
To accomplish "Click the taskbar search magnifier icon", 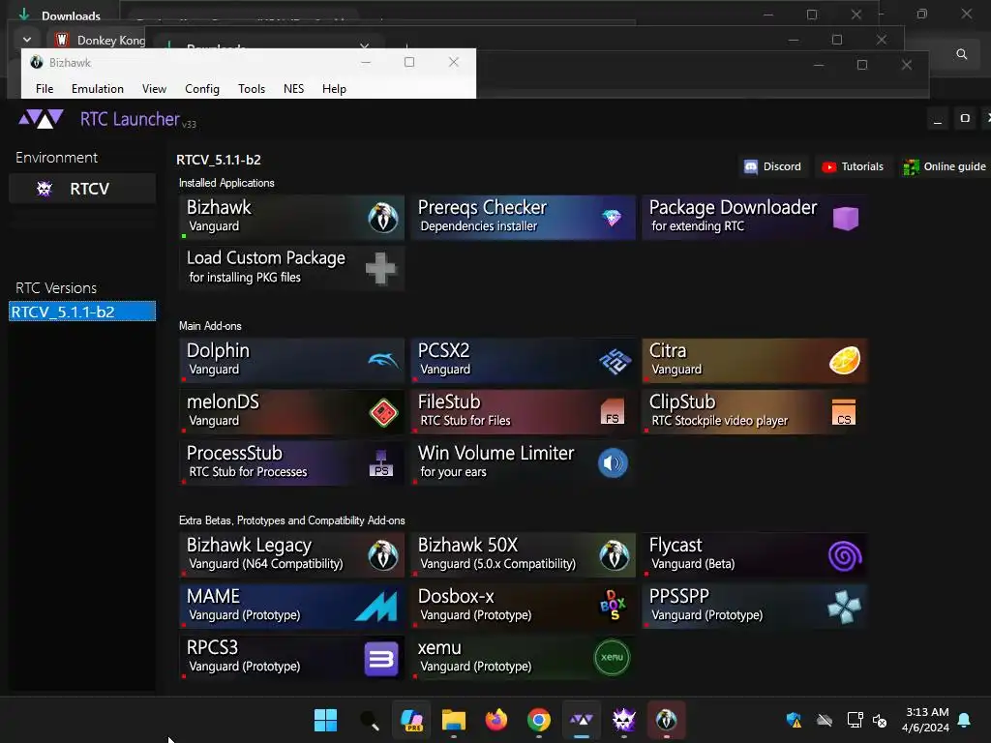I will click(x=369, y=720).
